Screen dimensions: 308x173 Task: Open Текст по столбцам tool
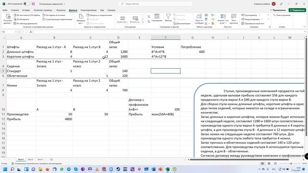click(199, 19)
